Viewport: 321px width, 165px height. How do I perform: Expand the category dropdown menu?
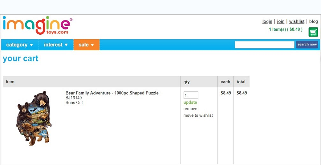[20, 45]
